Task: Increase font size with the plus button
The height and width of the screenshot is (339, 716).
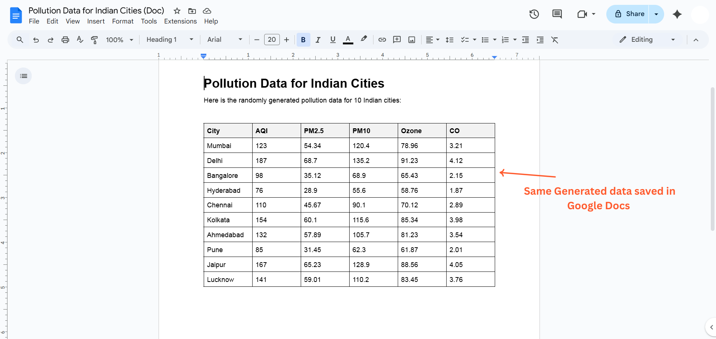Action: (287, 40)
